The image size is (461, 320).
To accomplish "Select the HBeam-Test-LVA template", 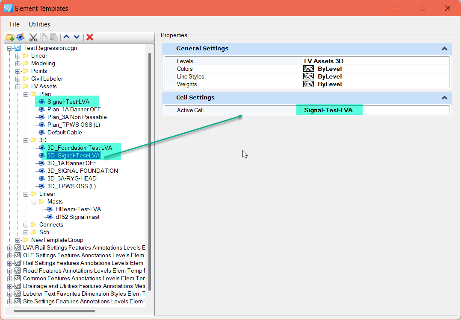I will click(78, 209).
